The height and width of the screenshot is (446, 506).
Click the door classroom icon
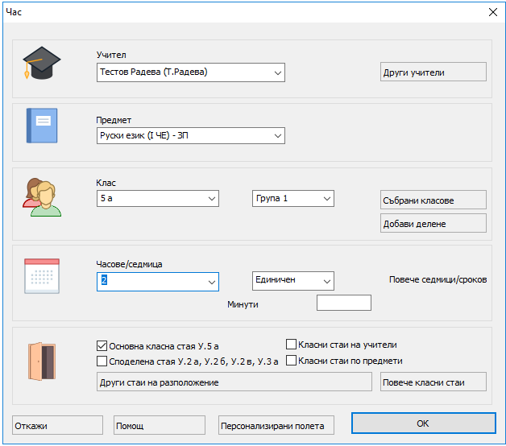pyautogui.click(x=41, y=360)
